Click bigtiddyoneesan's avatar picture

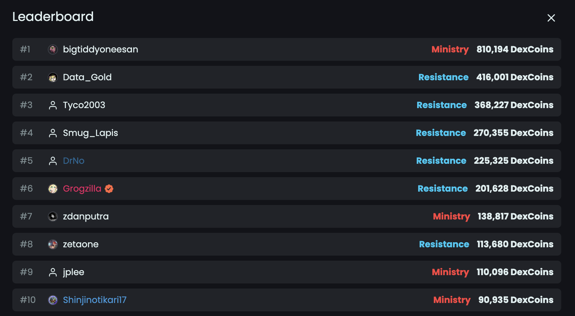[x=53, y=50]
